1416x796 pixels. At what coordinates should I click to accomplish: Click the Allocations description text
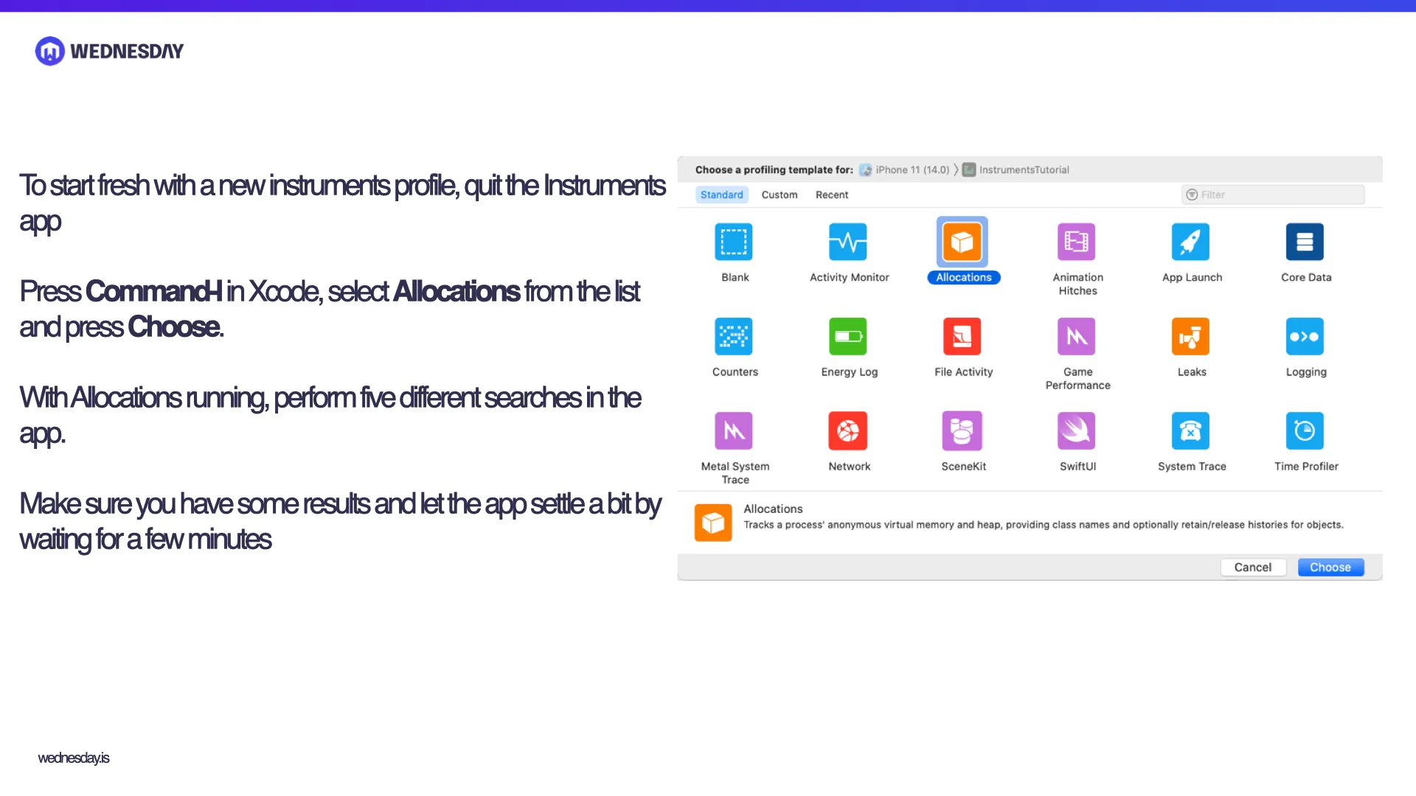[x=1044, y=525]
